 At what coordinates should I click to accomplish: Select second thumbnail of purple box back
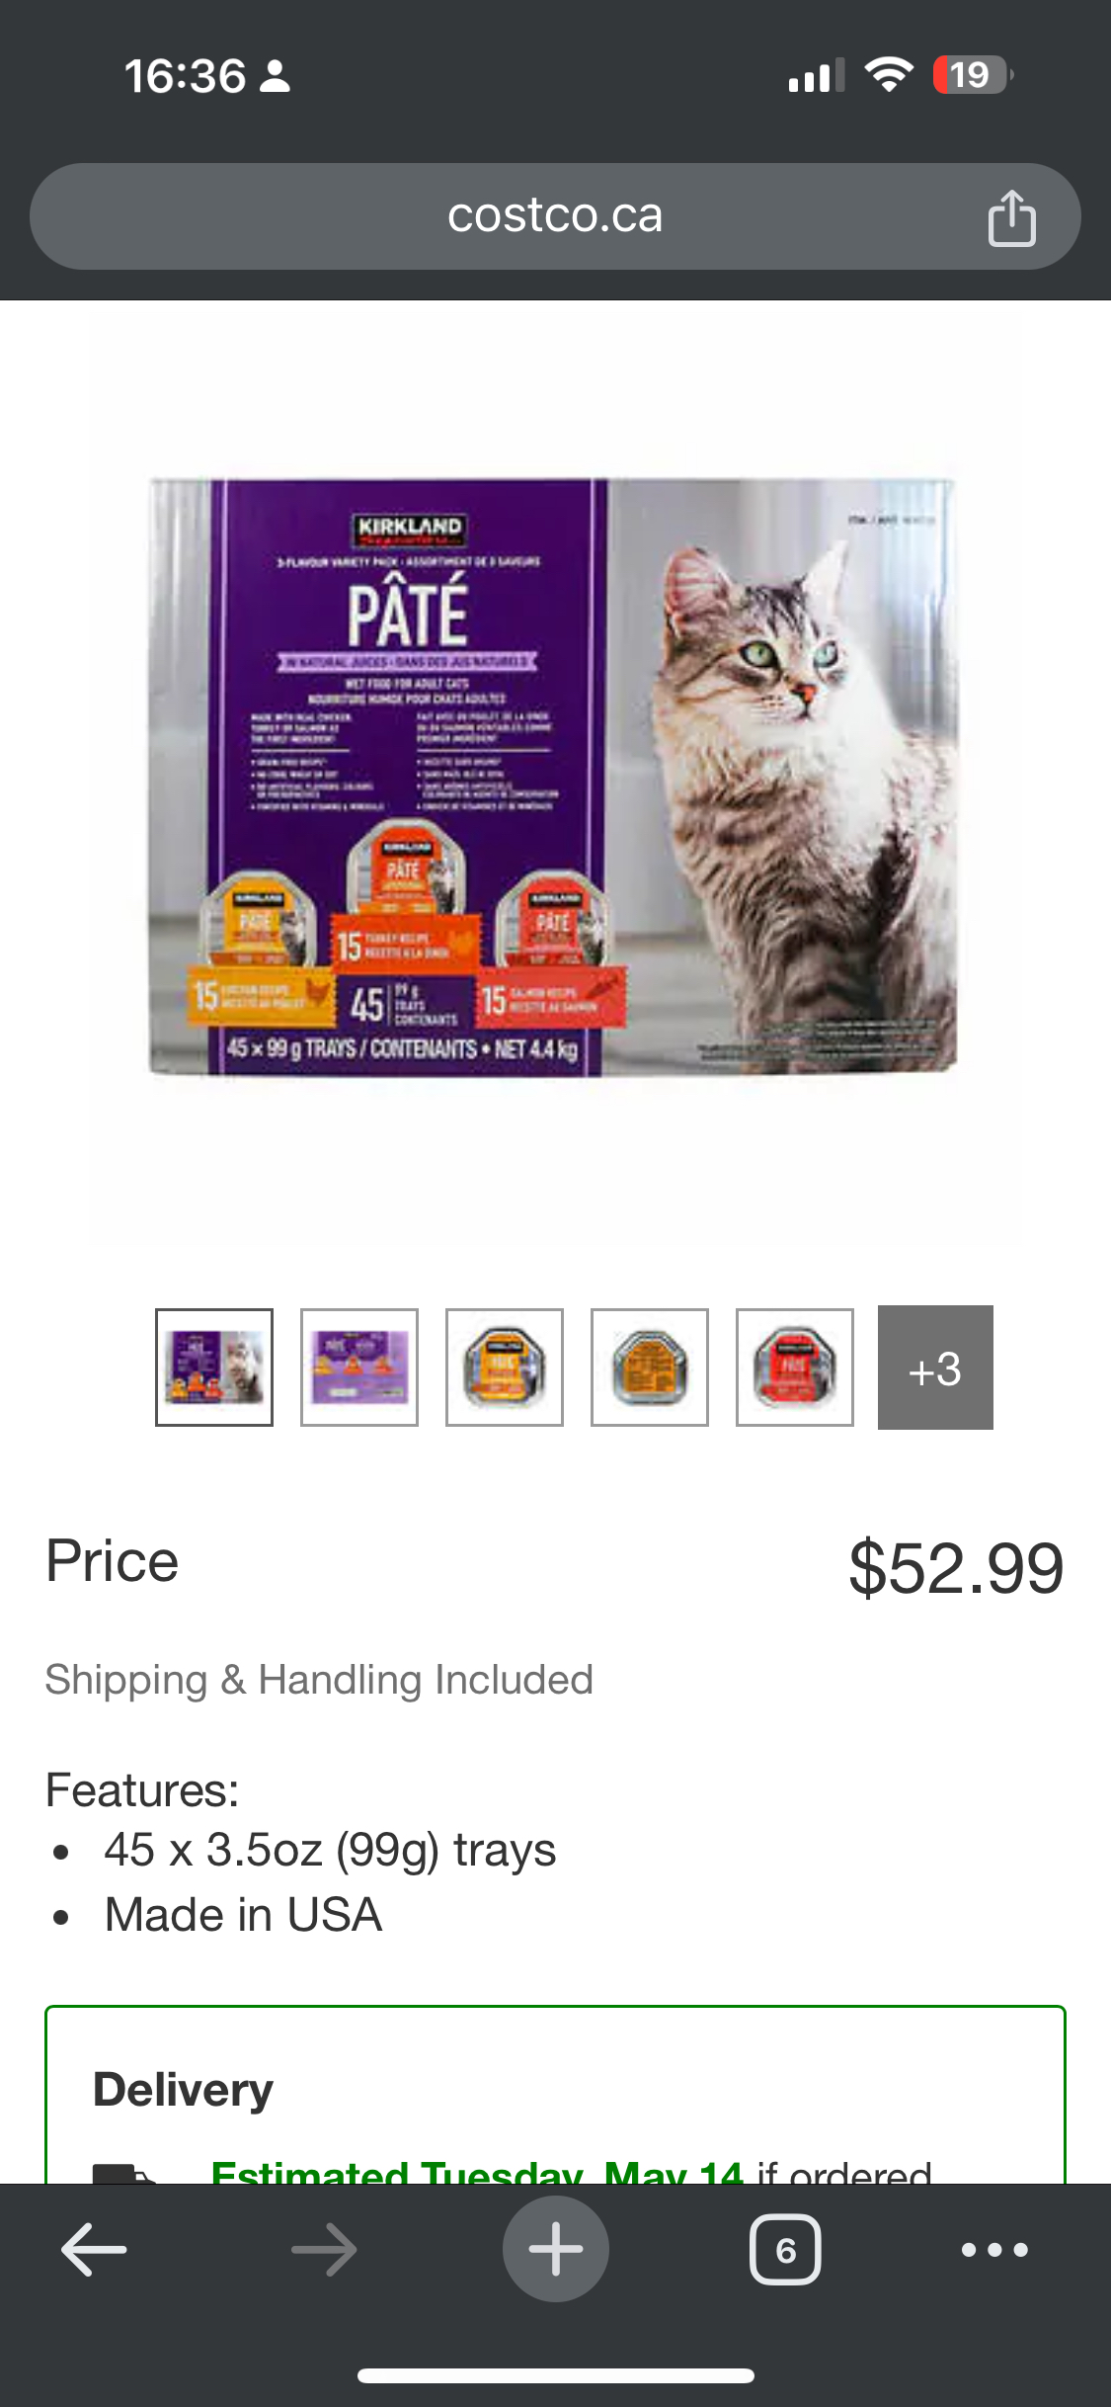[x=359, y=1368]
